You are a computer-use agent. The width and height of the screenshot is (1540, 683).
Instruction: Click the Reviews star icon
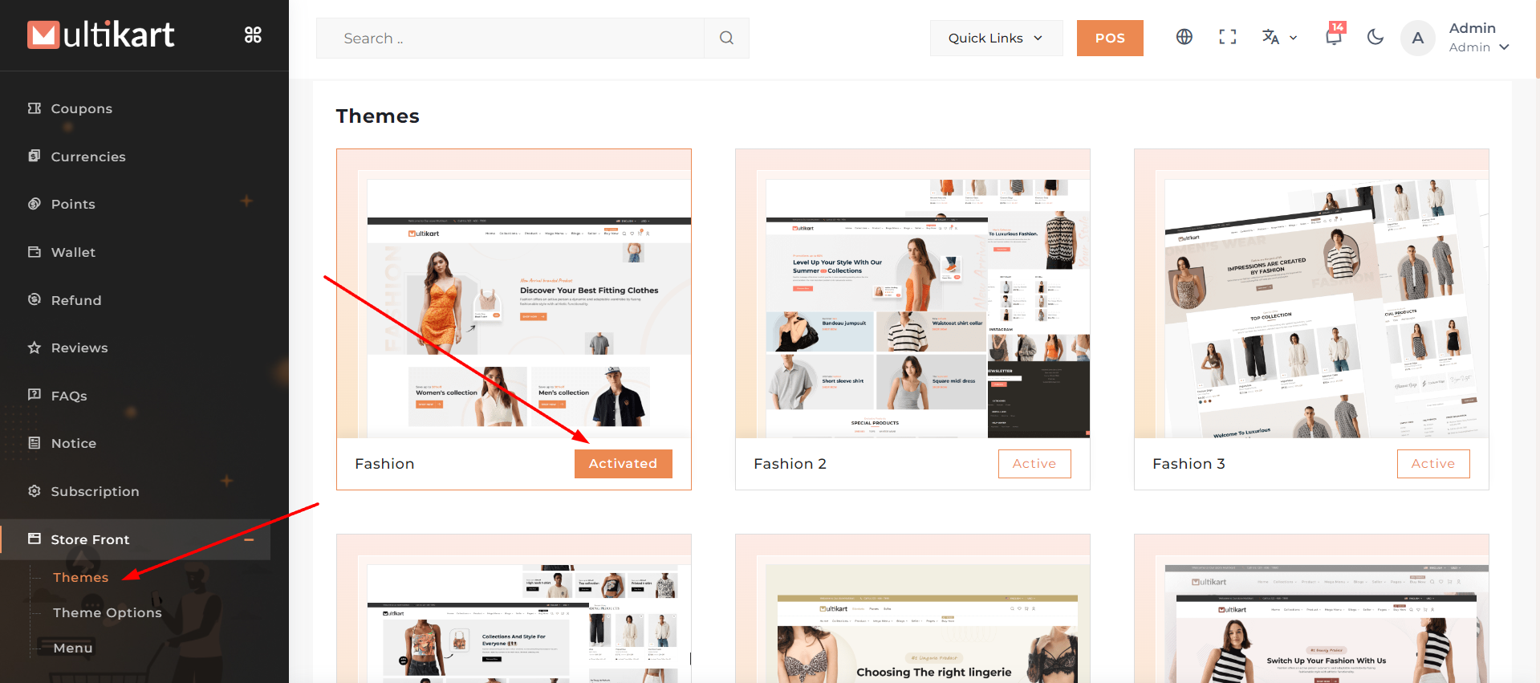point(35,348)
